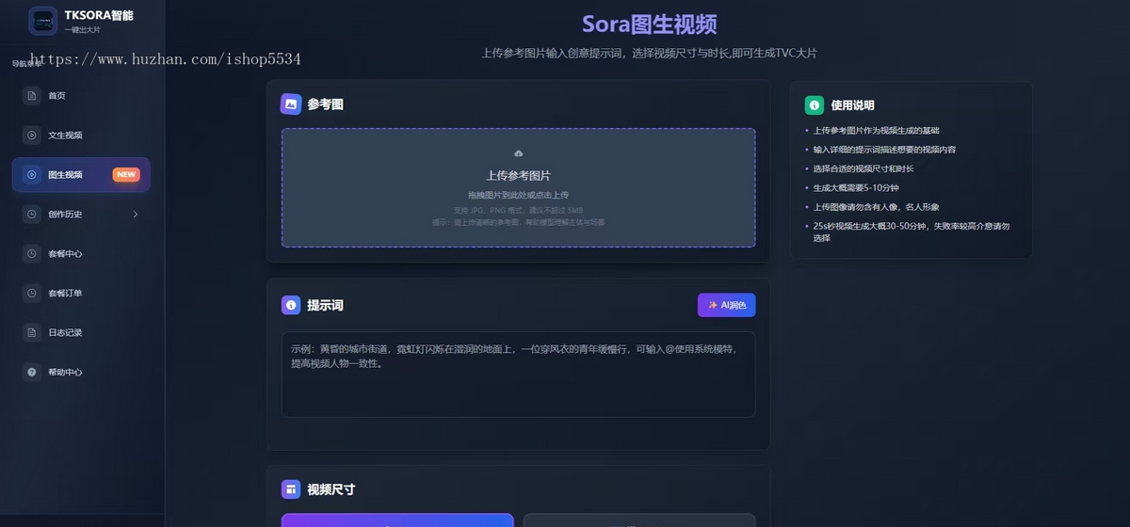This screenshot has width=1130, height=527.
Task: Expand the 创作历史 chevron arrow
Action: click(x=136, y=215)
